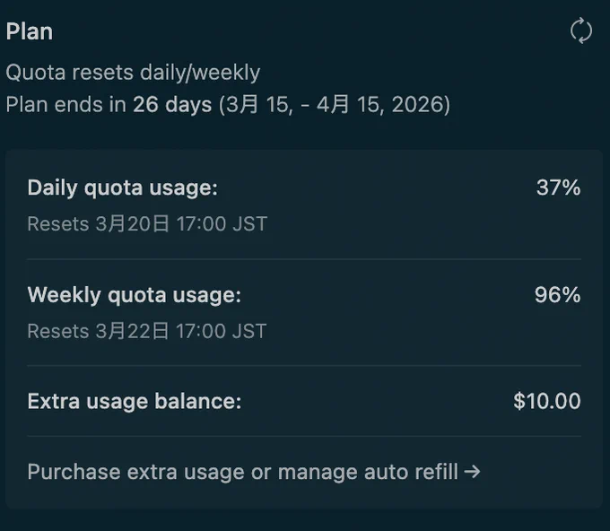610x531 pixels.
Task: Click the 37% daily usage value
Action: point(559,187)
